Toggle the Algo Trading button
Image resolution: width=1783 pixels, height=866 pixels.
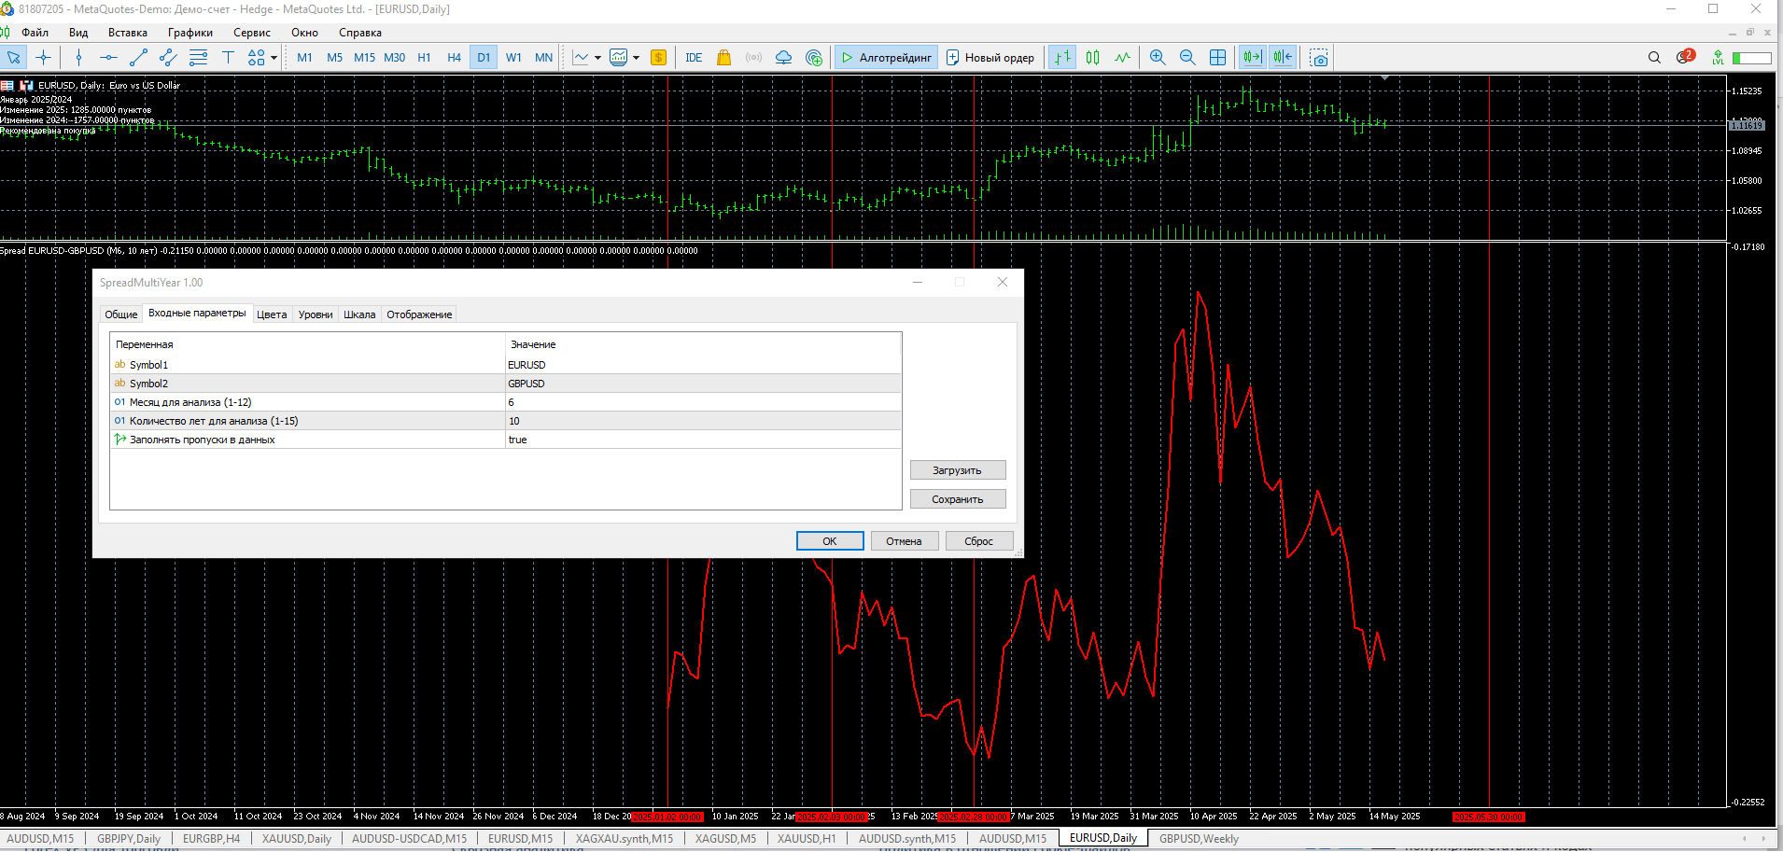886,58
